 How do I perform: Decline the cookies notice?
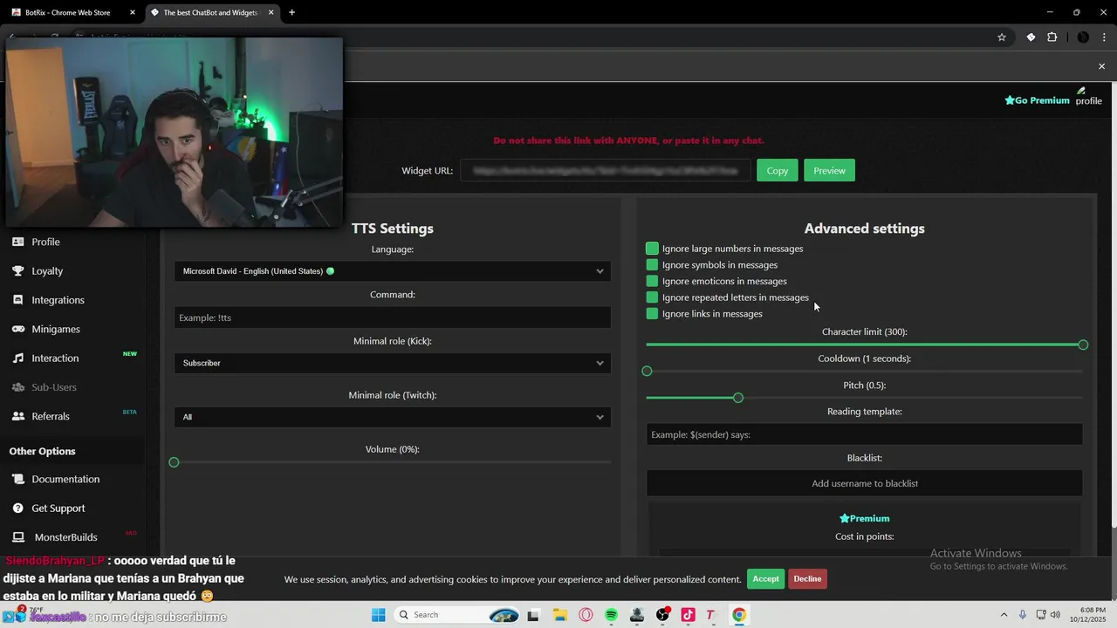pyautogui.click(x=807, y=579)
